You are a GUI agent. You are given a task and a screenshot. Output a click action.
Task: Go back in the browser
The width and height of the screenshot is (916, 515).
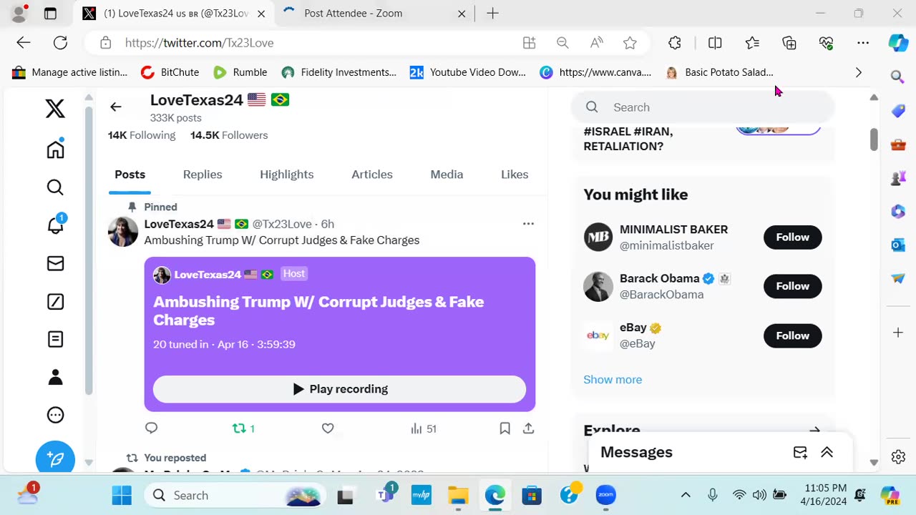click(24, 43)
